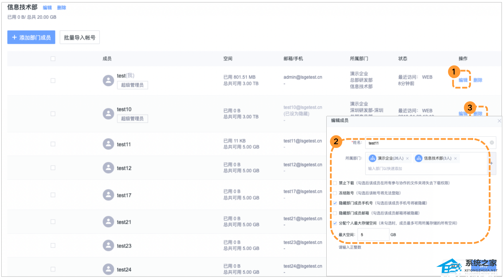Click the test23 member avatar icon
Screen dimensions: 504x278
pos(108,245)
